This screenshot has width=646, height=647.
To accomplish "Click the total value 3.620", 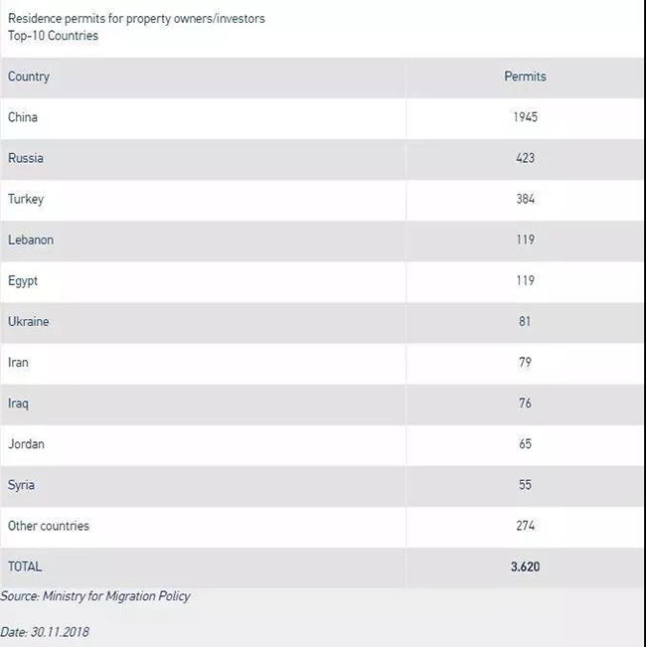I will point(525,566).
